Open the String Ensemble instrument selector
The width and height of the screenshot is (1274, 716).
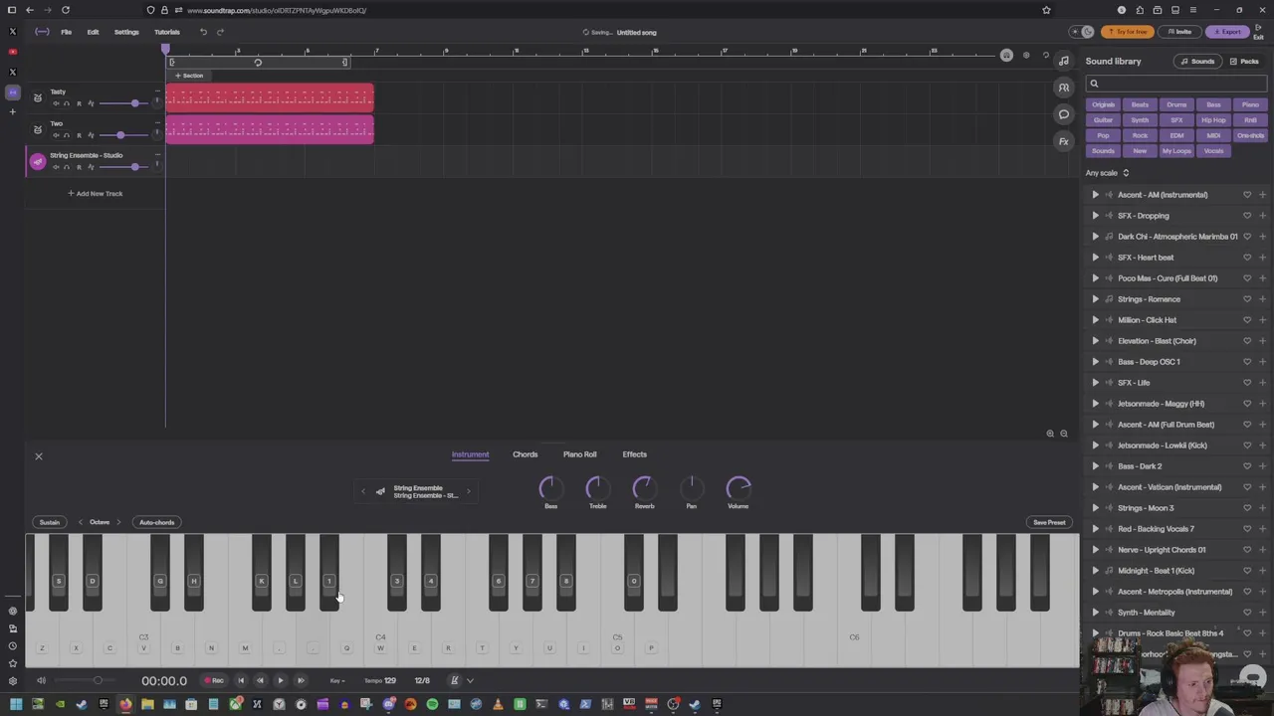418,491
